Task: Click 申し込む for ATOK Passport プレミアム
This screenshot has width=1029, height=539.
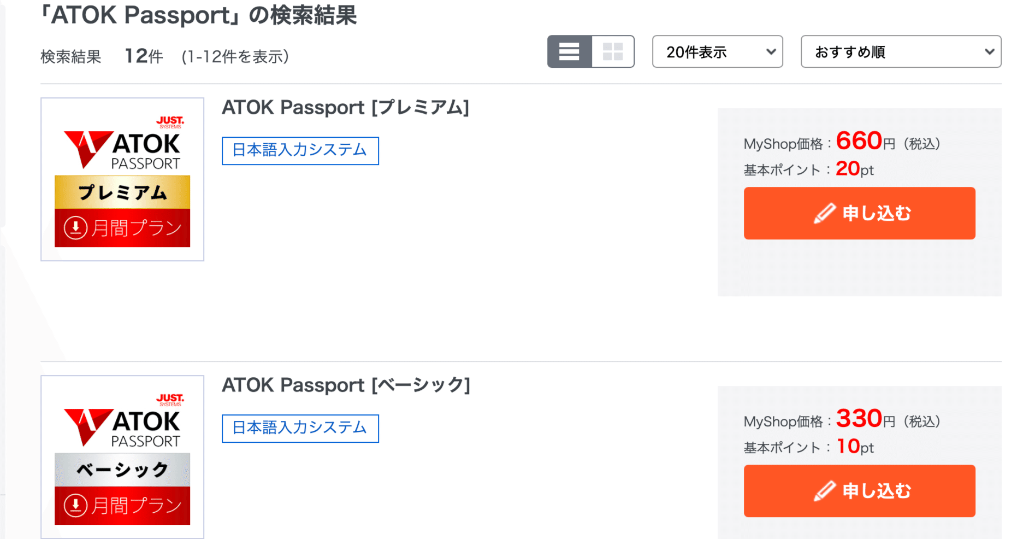Action: pos(859,213)
